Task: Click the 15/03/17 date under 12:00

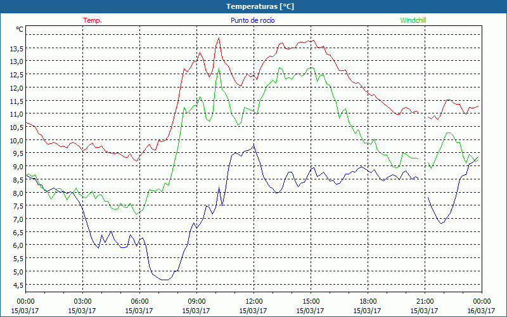Action: pos(253,311)
